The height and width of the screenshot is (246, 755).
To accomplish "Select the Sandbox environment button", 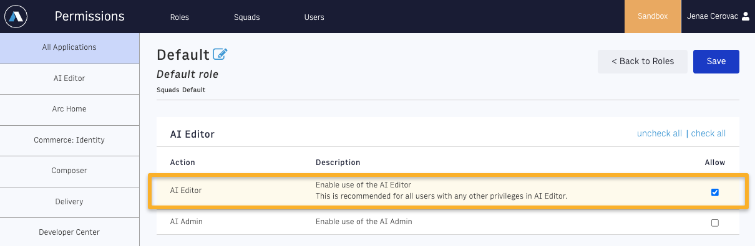I will pos(653,17).
